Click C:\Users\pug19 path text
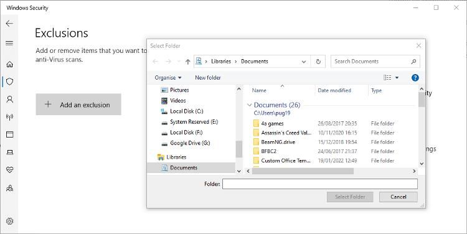The image size is (467, 234). click(272, 113)
